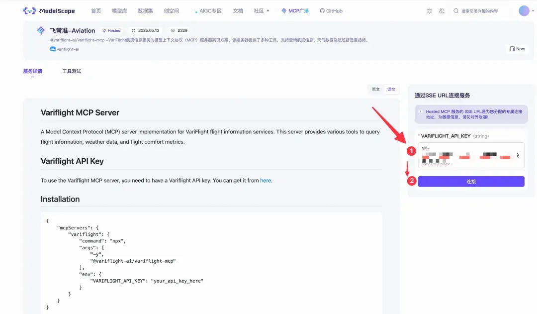Image resolution: width=537 pixels, height=314 pixels.
Task: Click the VARIFLIGHT_API_KEY input field
Action: [467, 154]
